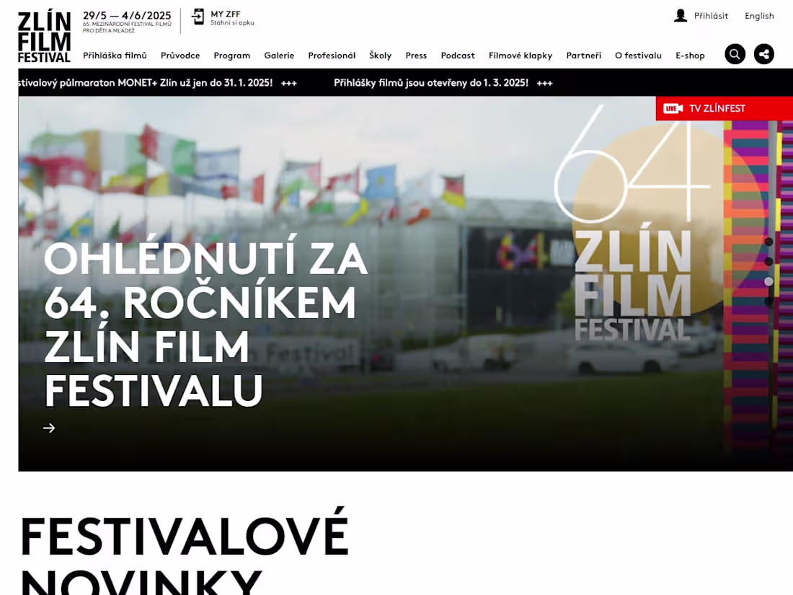Open O festivalu menu
Image resolution: width=793 pixels, height=595 pixels.
tap(638, 55)
